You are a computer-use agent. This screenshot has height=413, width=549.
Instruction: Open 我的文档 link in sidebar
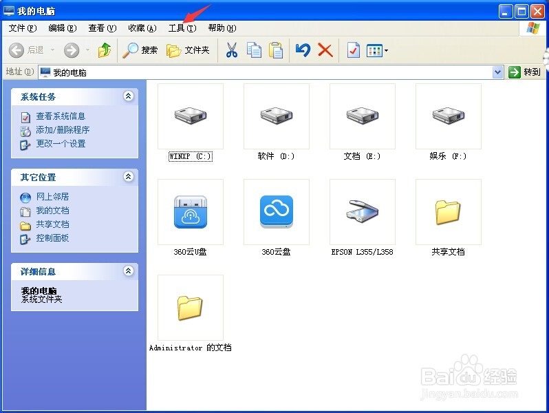[52, 211]
